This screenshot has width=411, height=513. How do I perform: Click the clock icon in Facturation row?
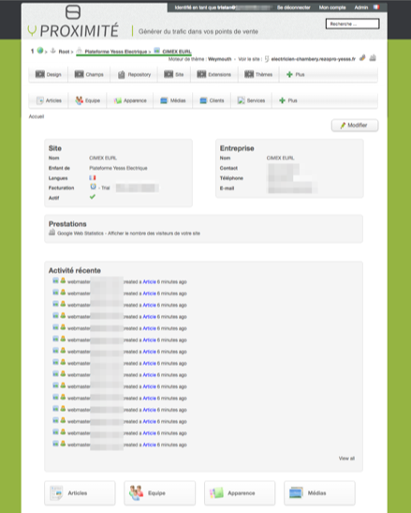[x=93, y=187]
